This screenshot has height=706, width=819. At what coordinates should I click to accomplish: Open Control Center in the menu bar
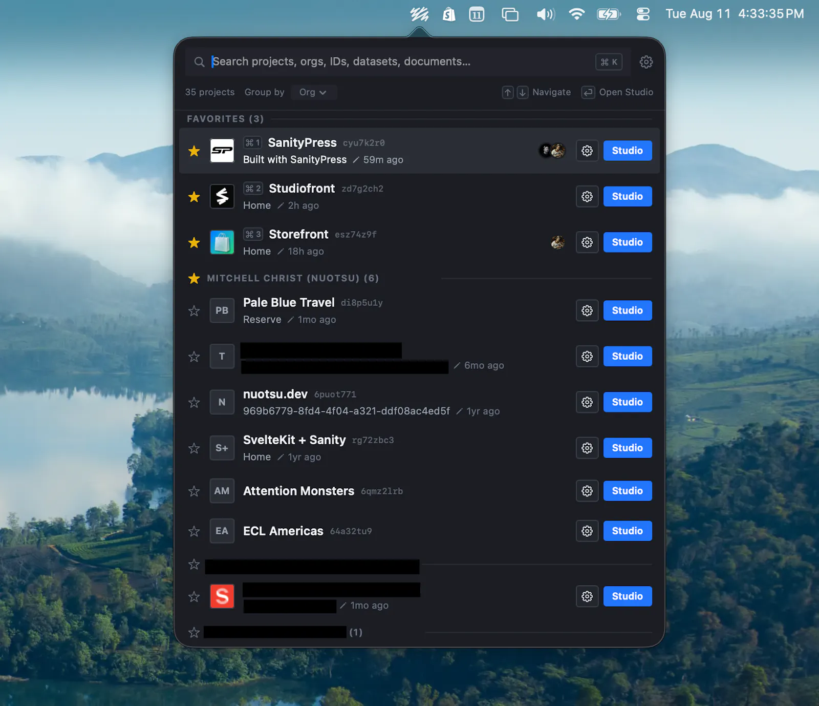[x=643, y=14]
